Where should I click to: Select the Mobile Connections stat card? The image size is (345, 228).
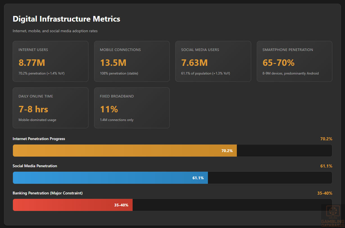pos(132,61)
